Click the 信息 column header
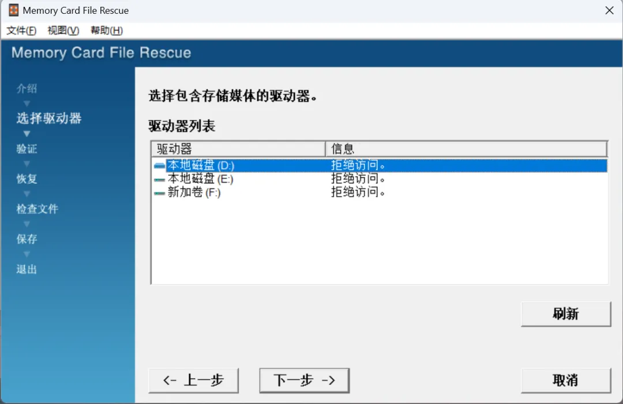 click(x=467, y=149)
